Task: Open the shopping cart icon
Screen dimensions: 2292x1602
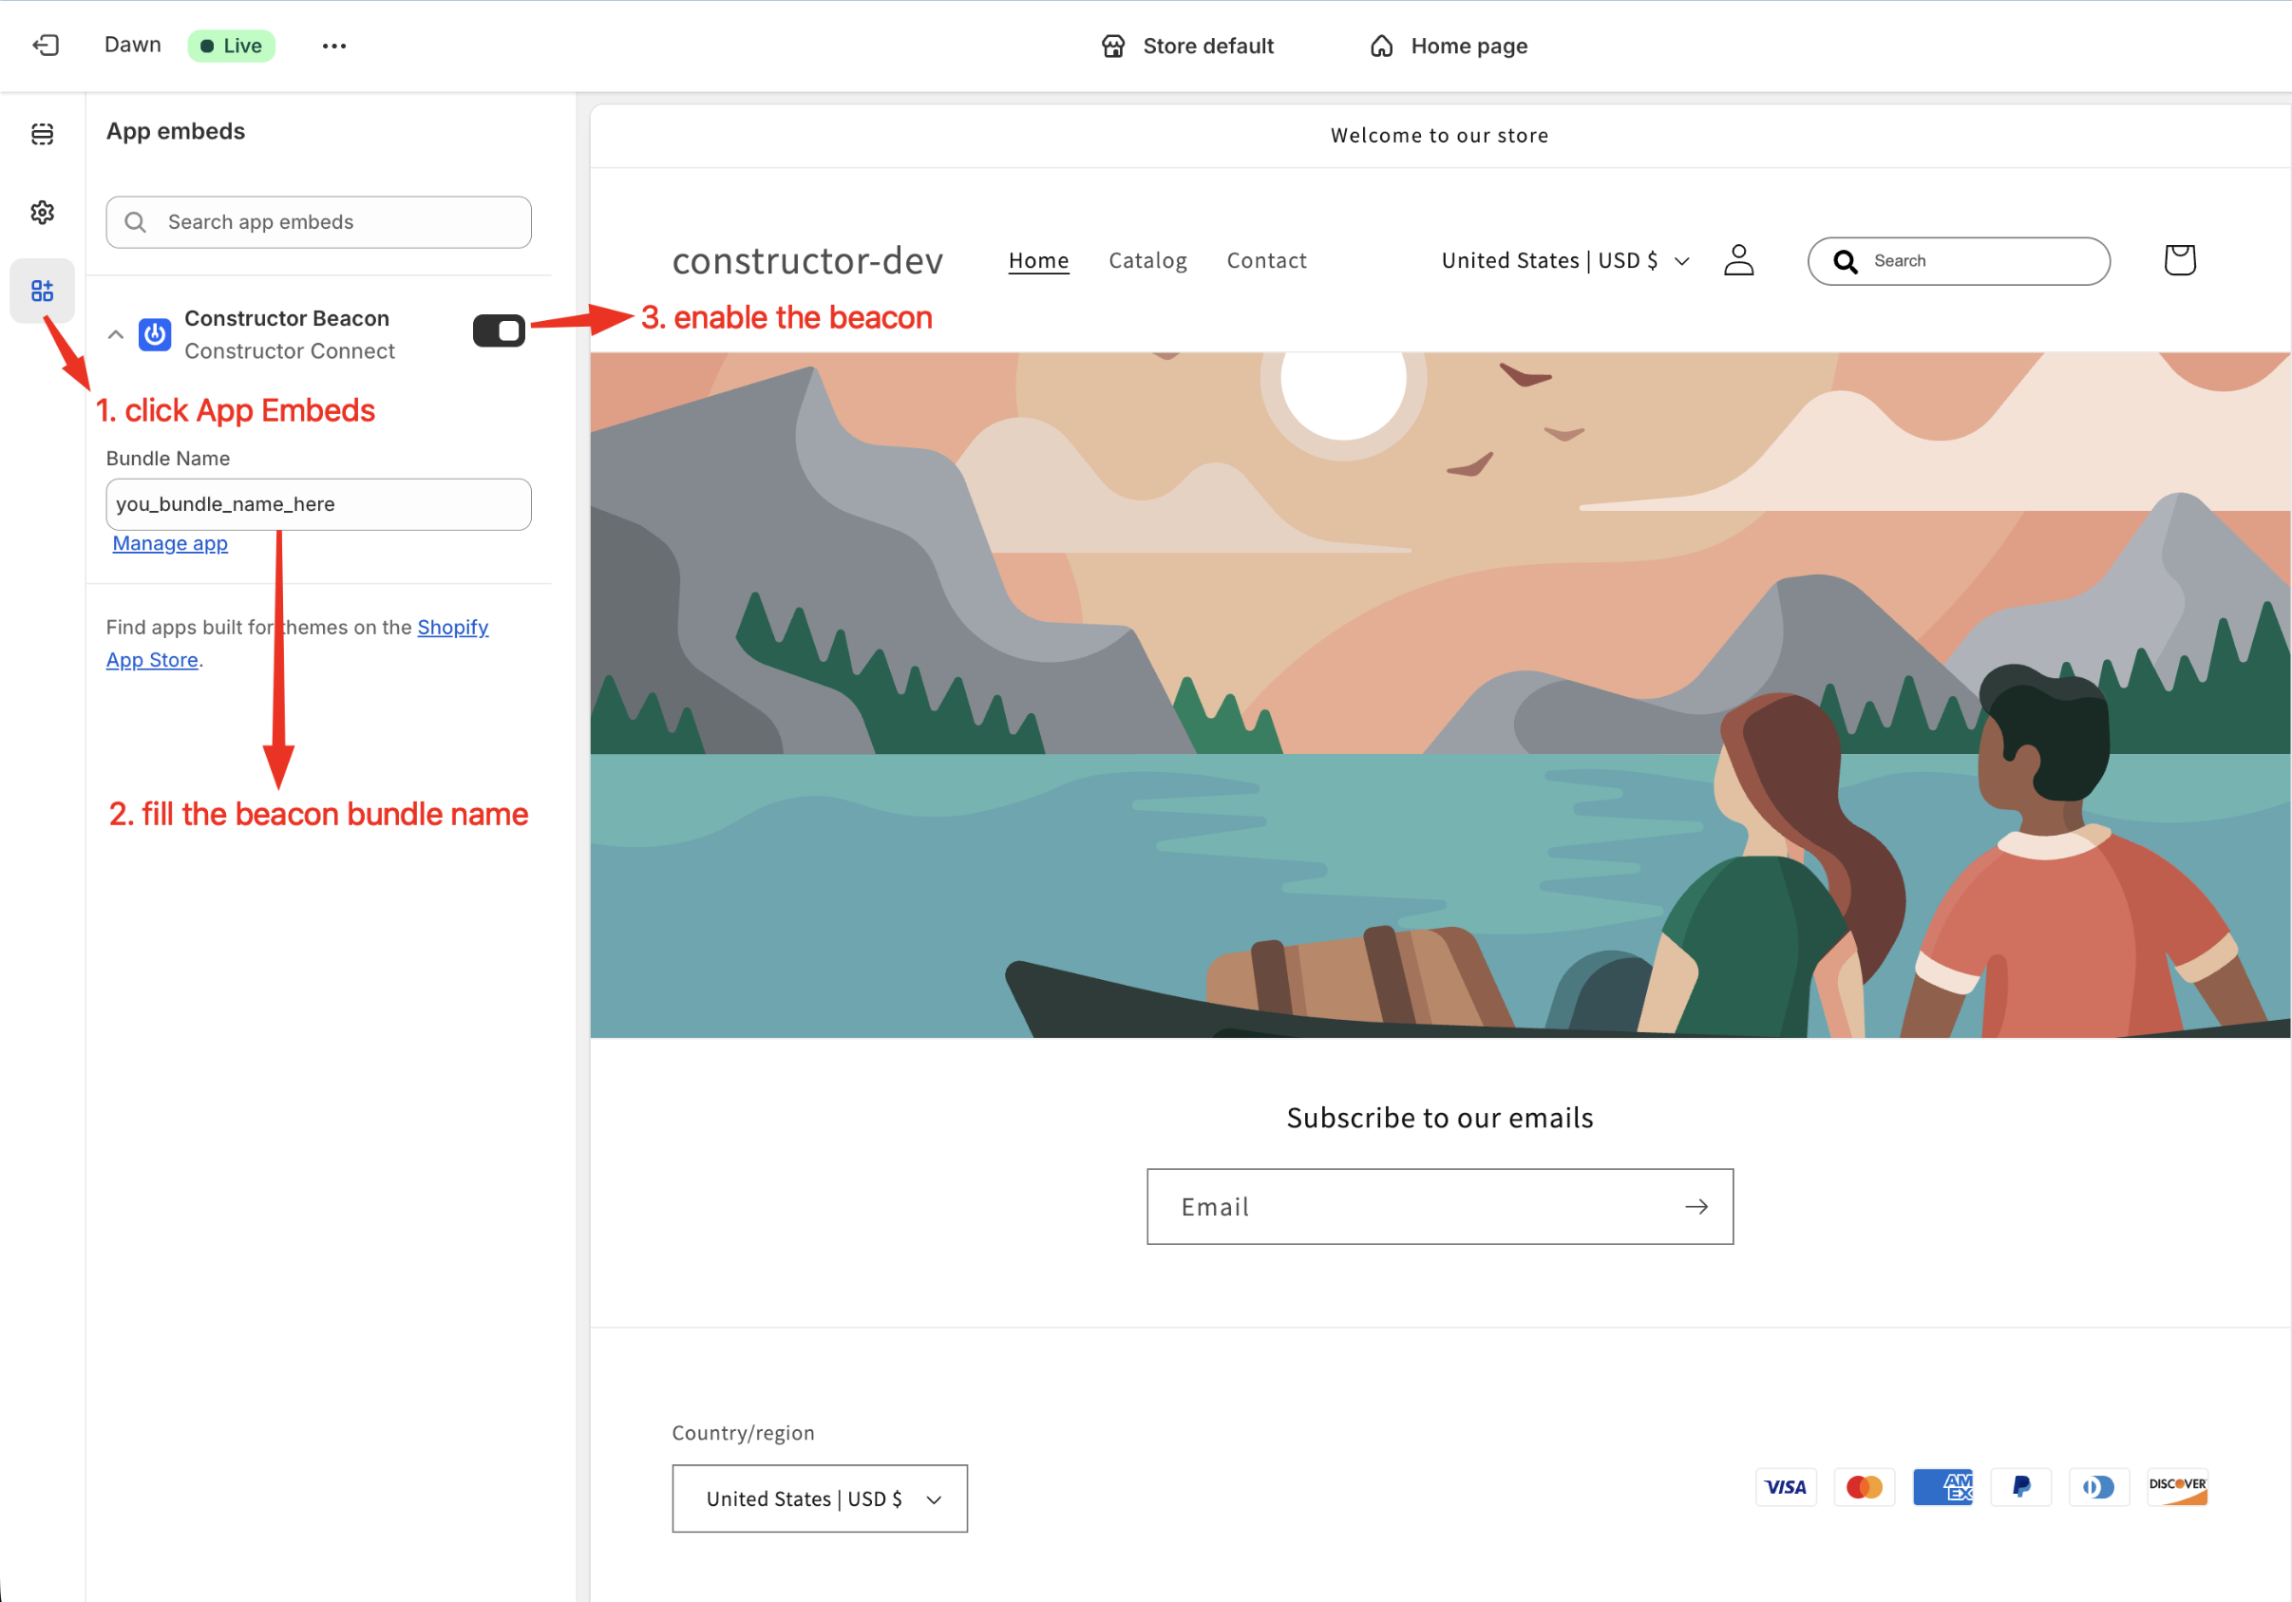Action: (2178, 260)
